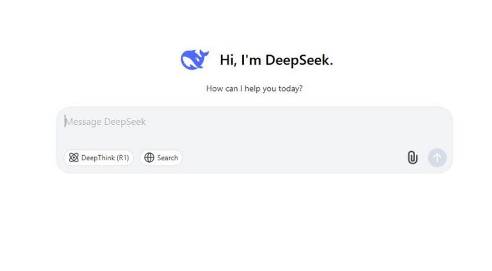Attach a file with the paperclip icon
The width and height of the screenshot is (492, 271).
413,158
